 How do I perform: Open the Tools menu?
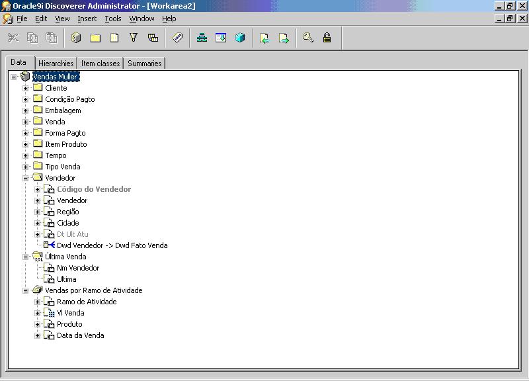(113, 19)
